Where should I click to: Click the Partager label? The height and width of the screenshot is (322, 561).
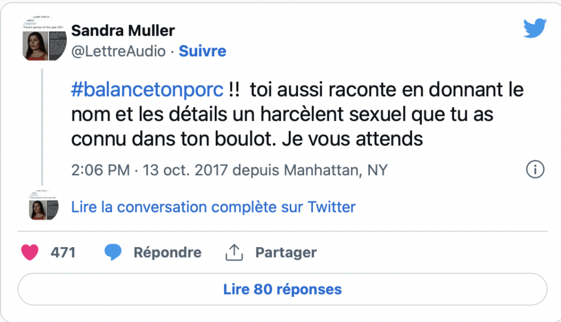286,253
